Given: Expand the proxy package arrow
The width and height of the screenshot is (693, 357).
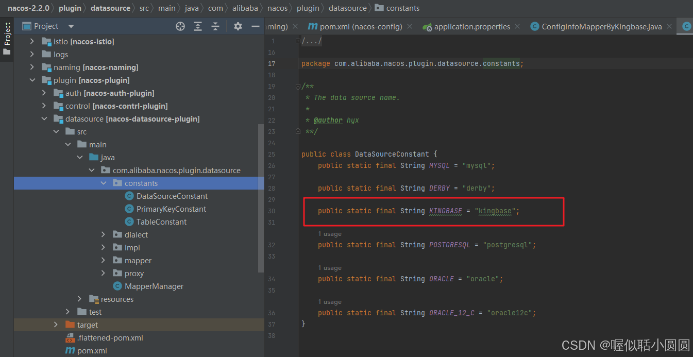Looking at the screenshot, I should pyautogui.click(x=104, y=273).
